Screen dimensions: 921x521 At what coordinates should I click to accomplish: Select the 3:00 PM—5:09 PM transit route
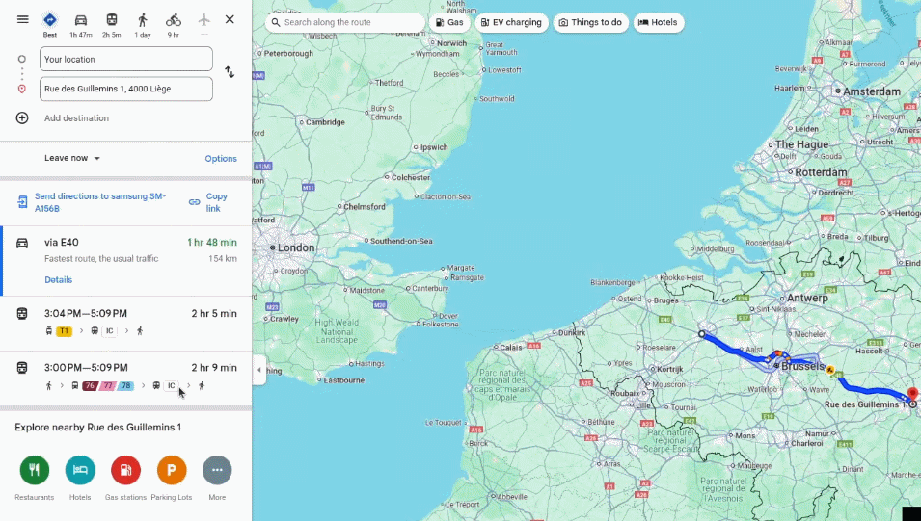tap(126, 378)
